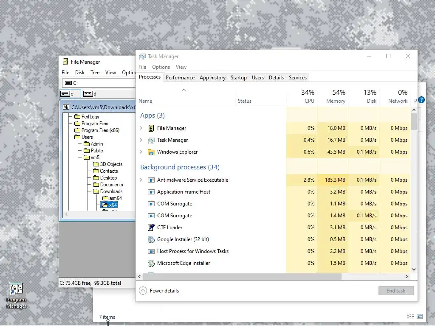This screenshot has width=435, height=326.
Task: Open Task Manager Options menu
Action: 161,67
